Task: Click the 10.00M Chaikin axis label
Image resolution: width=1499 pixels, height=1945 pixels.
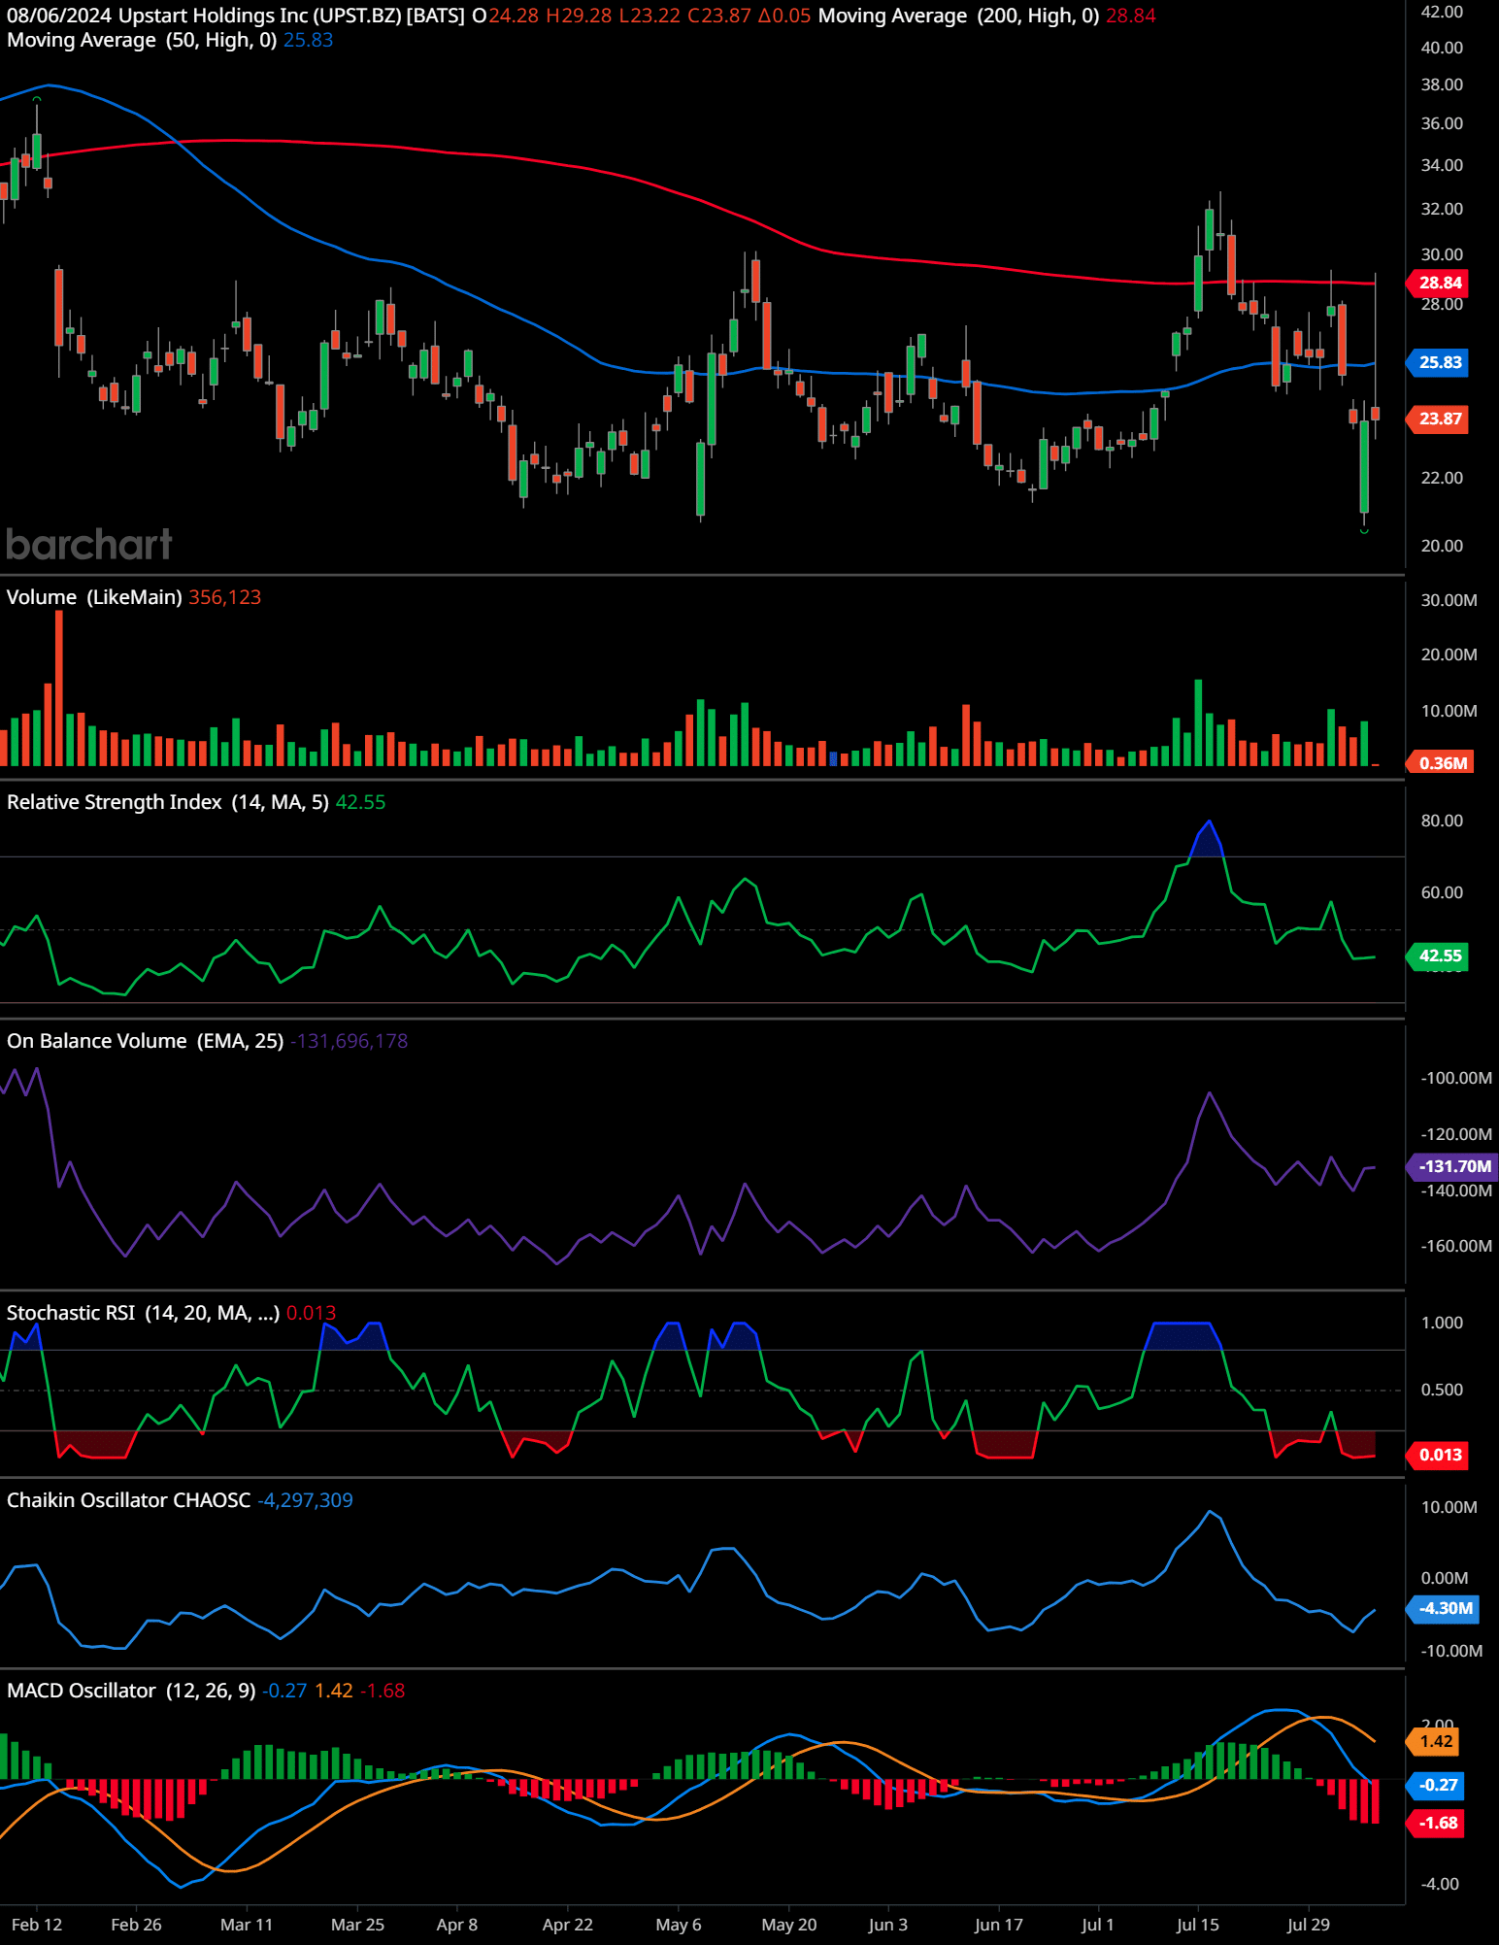Action: (1449, 1507)
